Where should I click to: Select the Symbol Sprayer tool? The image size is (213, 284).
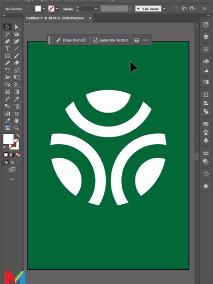click(16, 106)
